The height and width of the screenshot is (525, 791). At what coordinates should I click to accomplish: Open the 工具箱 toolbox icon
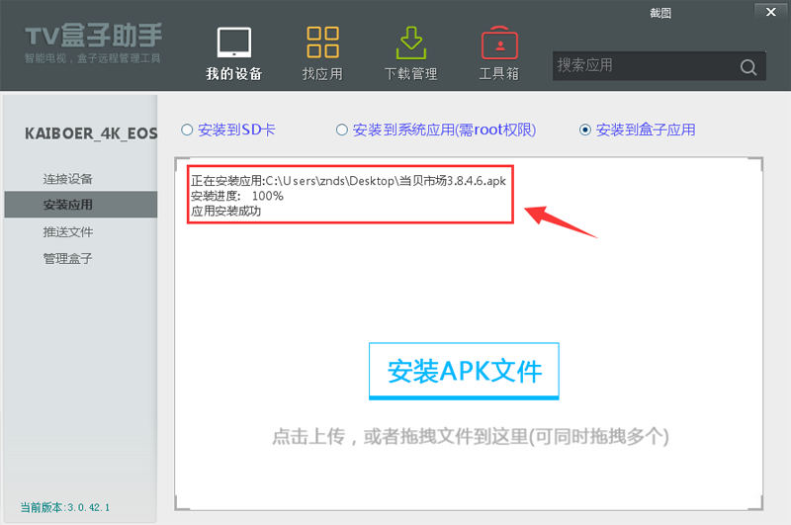pyautogui.click(x=499, y=43)
